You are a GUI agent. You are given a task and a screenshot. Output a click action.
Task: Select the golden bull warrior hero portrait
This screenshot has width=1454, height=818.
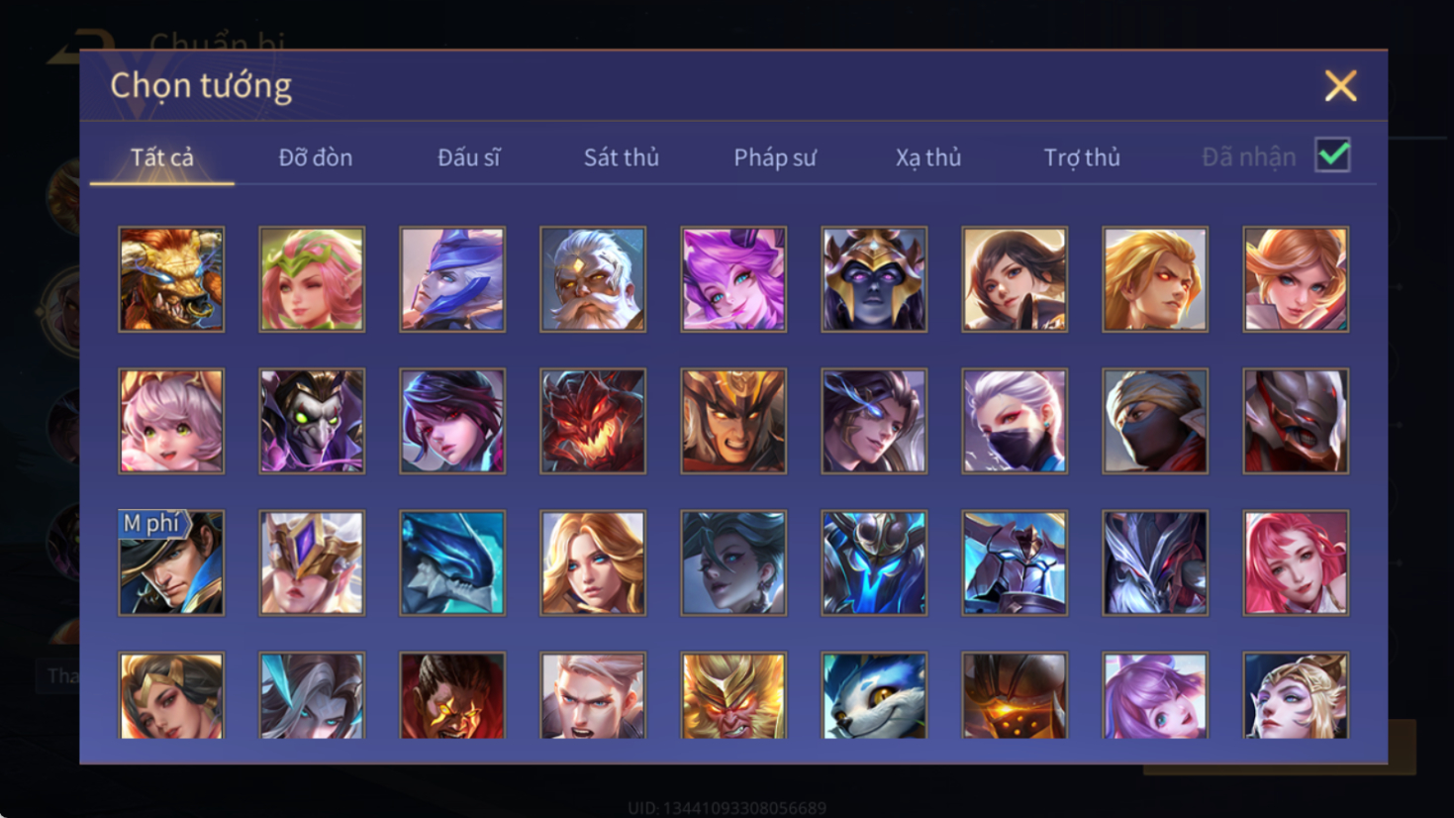click(171, 279)
